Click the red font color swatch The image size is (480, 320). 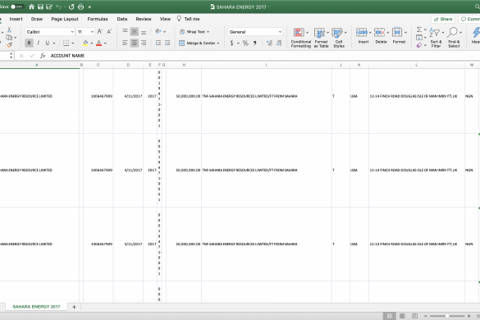click(x=99, y=43)
